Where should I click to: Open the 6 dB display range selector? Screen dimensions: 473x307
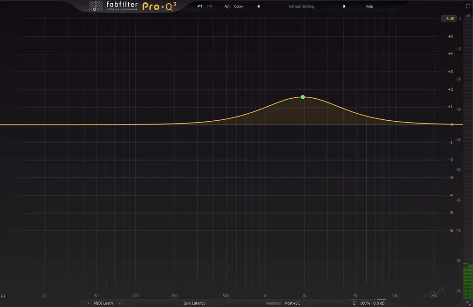(x=450, y=19)
